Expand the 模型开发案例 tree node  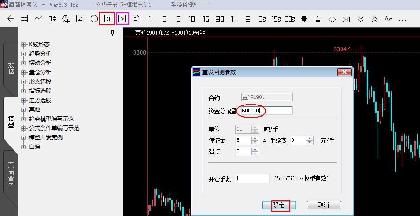(x=24, y=138)
